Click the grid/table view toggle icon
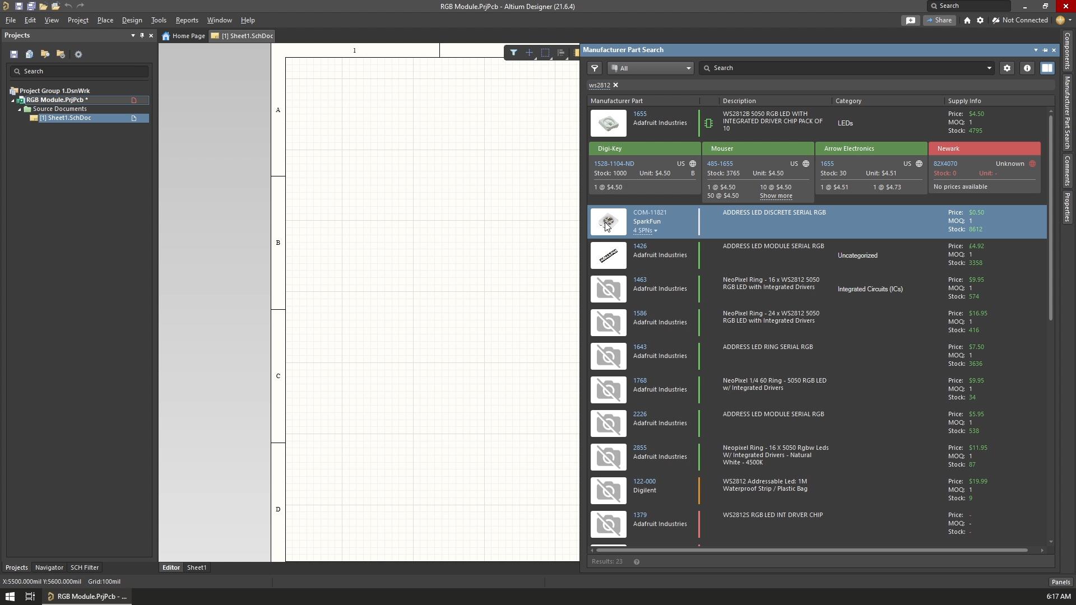1076x605 pixels. [x=1048, y=68]
